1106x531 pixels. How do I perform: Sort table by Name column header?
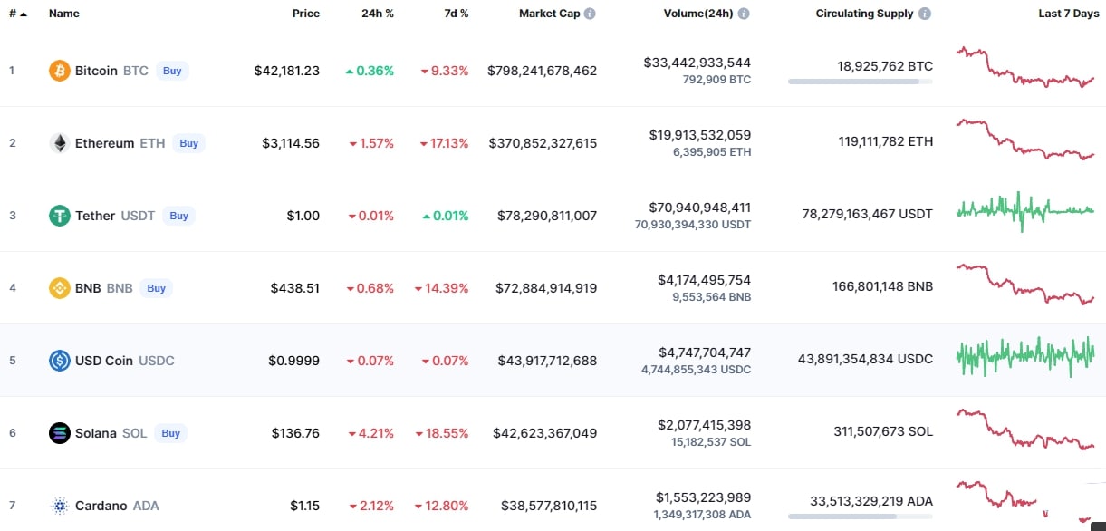tap(64, 14)
